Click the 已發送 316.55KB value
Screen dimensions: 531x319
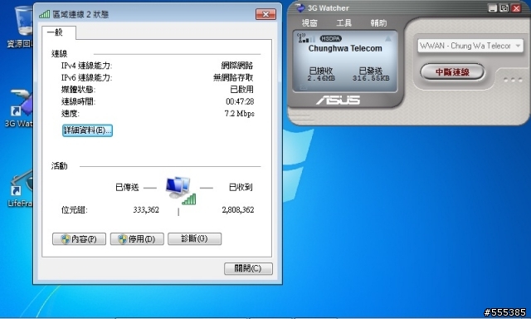(x=371, y=78)
